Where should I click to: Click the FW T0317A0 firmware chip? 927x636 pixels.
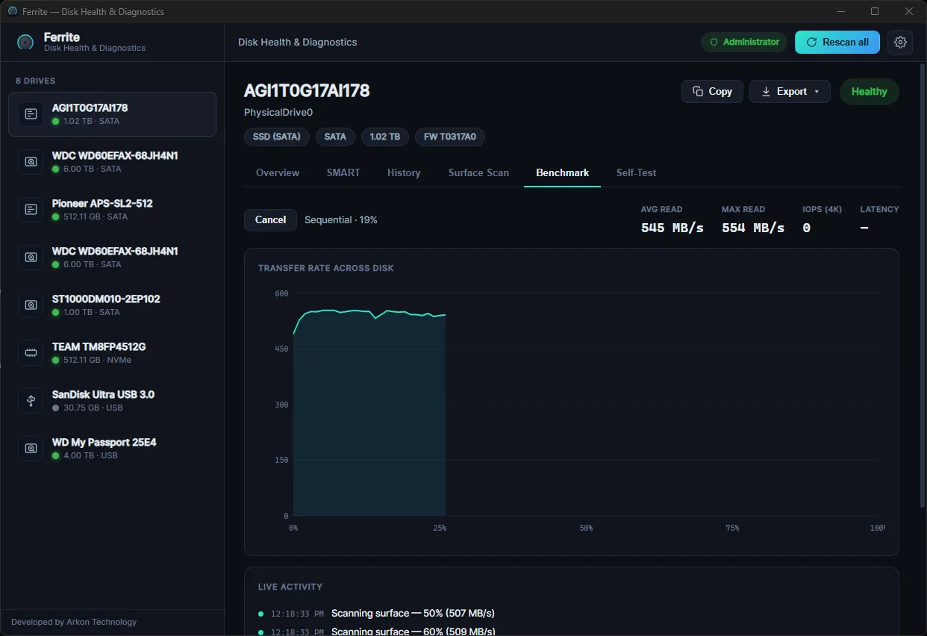pos(450,137)
